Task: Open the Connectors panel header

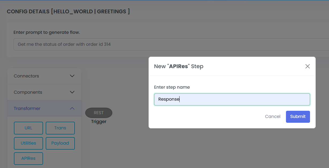Action: (x=26, y=76)
